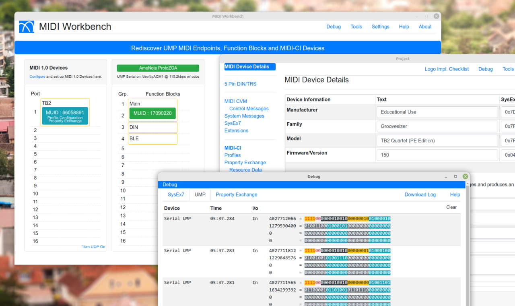Toggle UDP on for MIDI 1.0 devices
Image resolution: width=515 pixels, height=306 pixels.
(x=93, y=246)
